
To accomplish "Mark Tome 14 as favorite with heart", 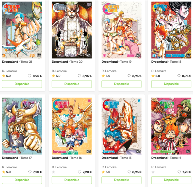I will [179, 172].
